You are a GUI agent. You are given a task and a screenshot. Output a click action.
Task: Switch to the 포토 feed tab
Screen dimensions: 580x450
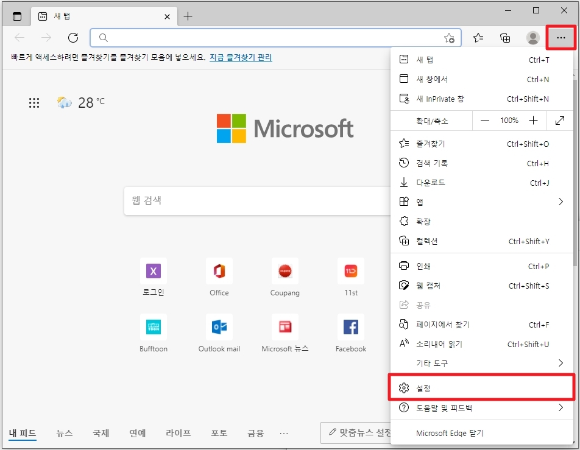tap(219, 433)
